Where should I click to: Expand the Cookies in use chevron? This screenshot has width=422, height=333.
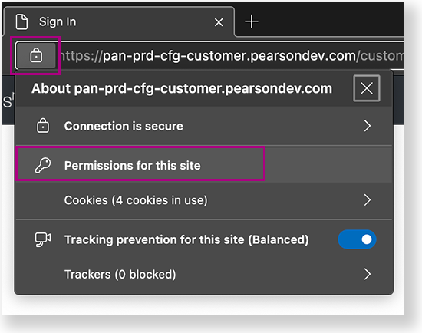click(x=368, y=200)
